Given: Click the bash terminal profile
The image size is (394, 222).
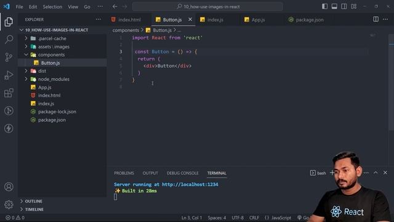Looking at the screenshot, I should click(x=318, y=173).
